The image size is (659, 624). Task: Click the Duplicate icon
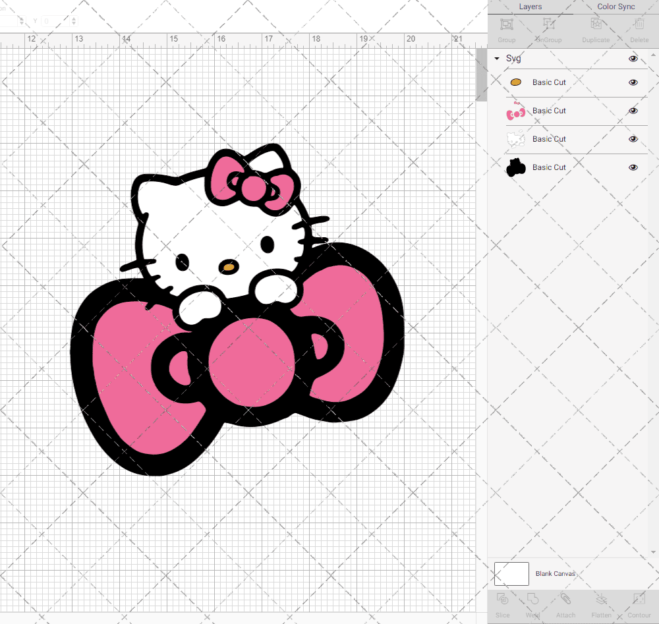click(x=596, y=24)
